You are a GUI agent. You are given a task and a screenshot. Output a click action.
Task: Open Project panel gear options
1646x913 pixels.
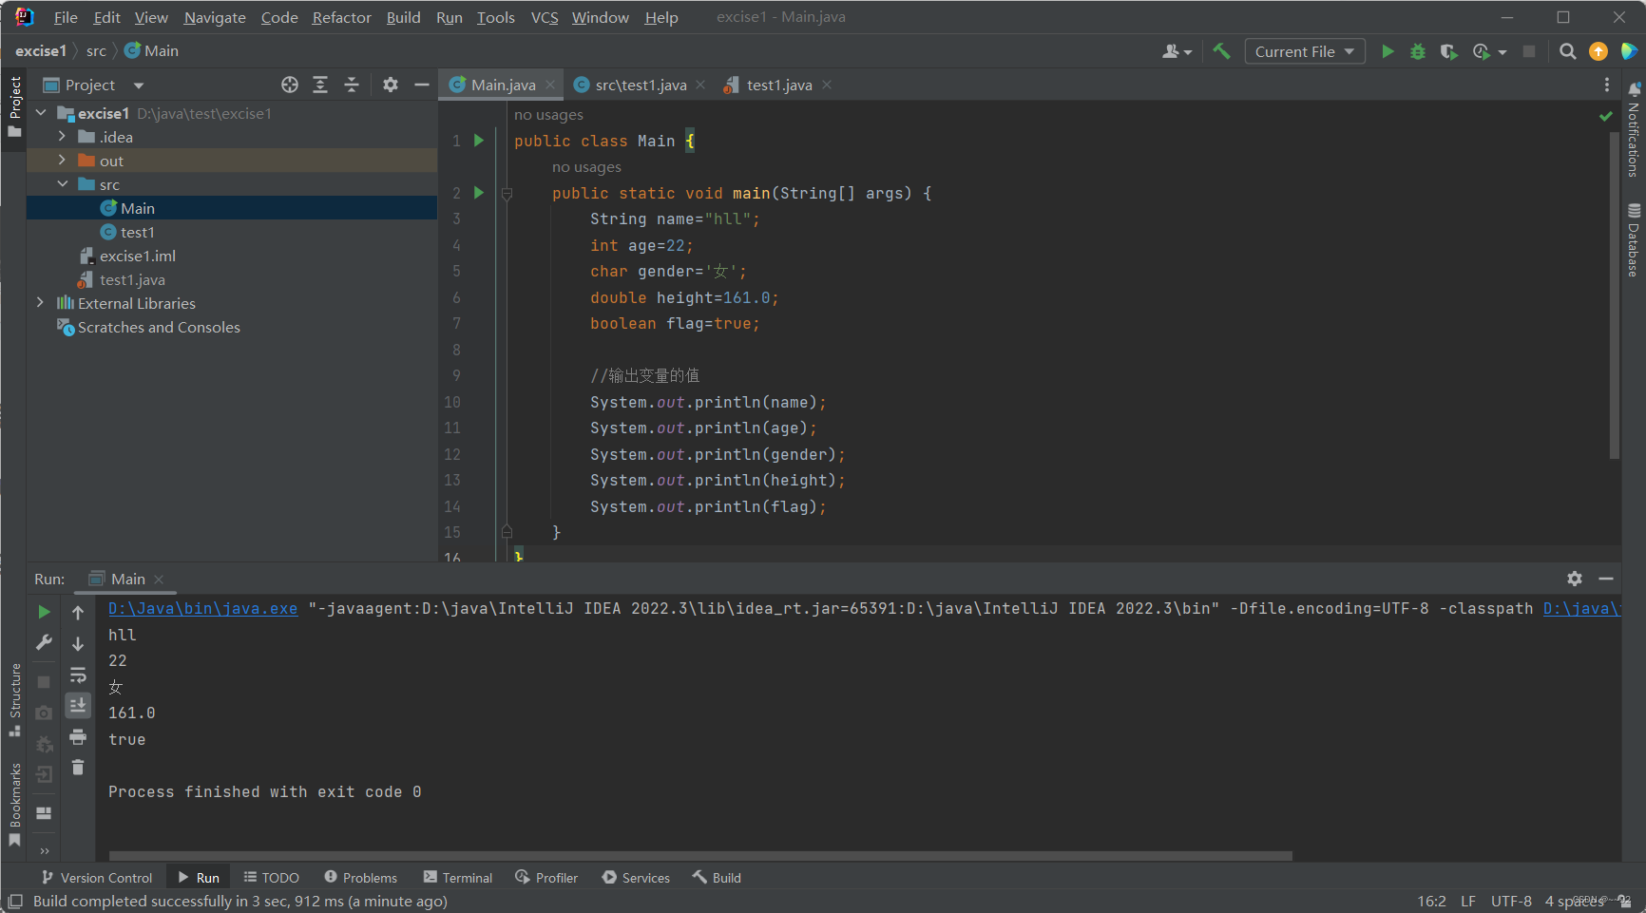390,85
